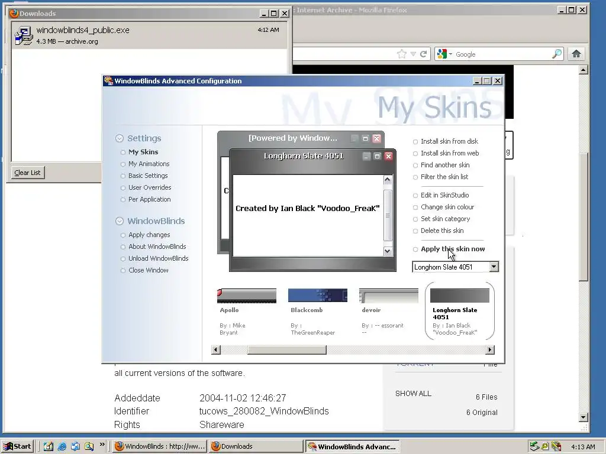This screenshot has width=606, height=454.
Task: Choose Delete this skin
Action: click(x=441, y=231)
